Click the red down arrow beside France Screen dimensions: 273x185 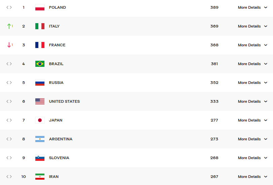pyautogui.click(x=9, y=45)
